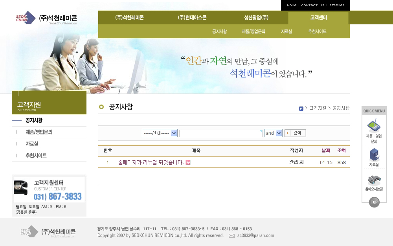393x246 pixels.
Task: Click the Seokchun Remicon logo in header
Action: click(x=47, y=18)
